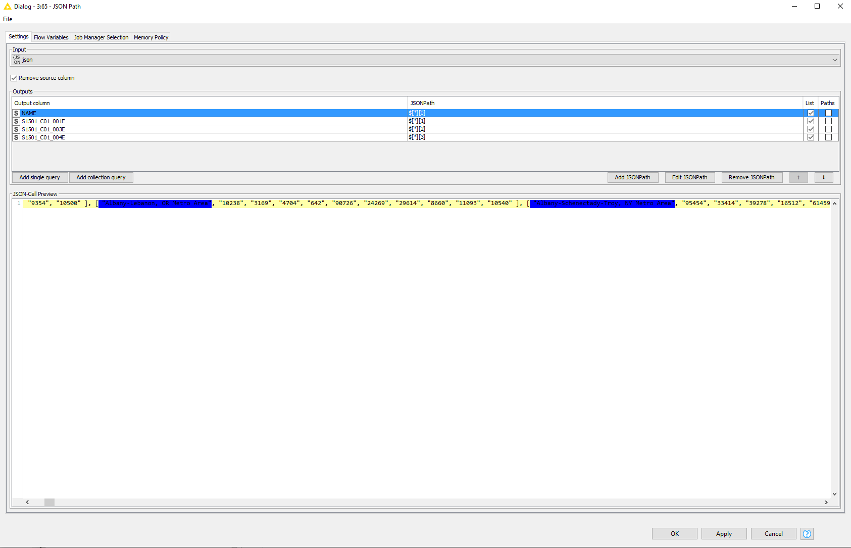Click the JSON icon in the Input field

click(x=17, y=60)
